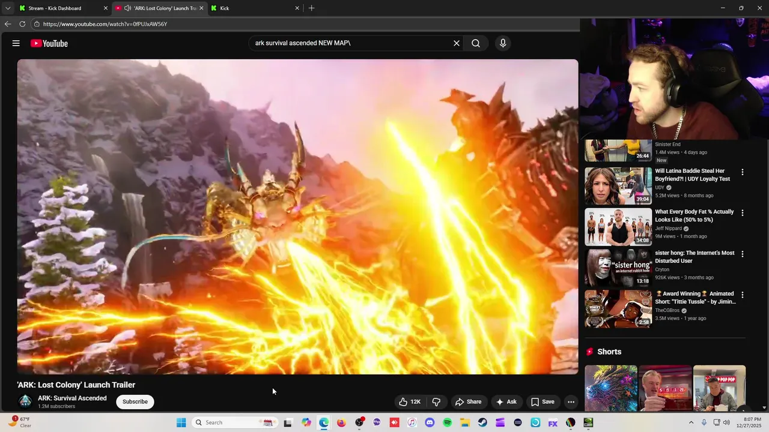
Task: Click the 'ARK: Lost Colony' Launch Trailer title
Action: 76,385
